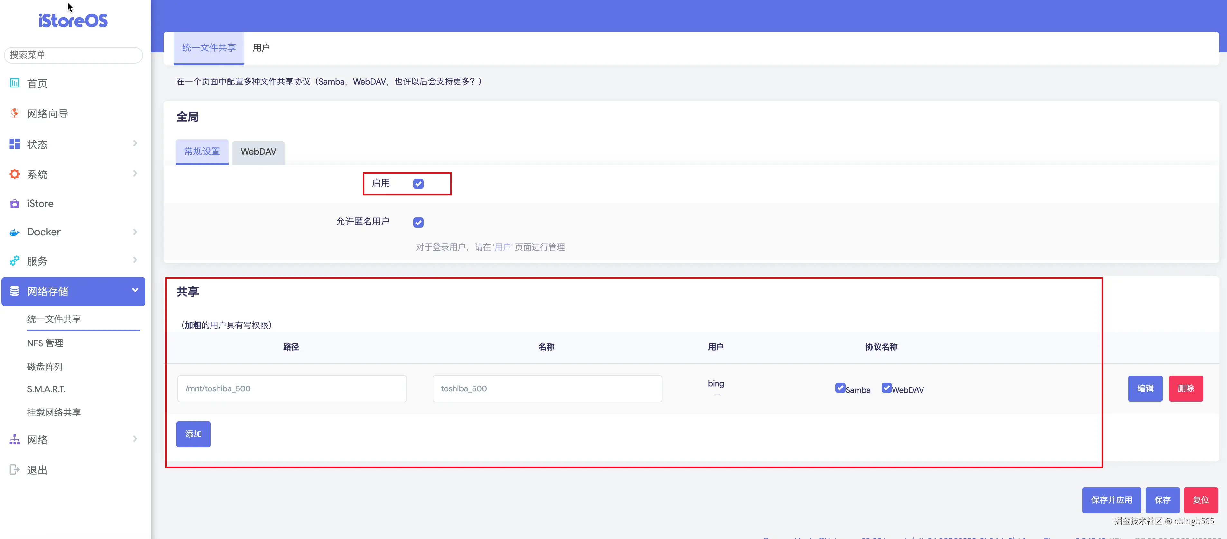Toggle the 允许匿名用户 anonymous checkbox
Image resolution: width=1227 pixels, height=539 pixels.
tap(418, 222)
